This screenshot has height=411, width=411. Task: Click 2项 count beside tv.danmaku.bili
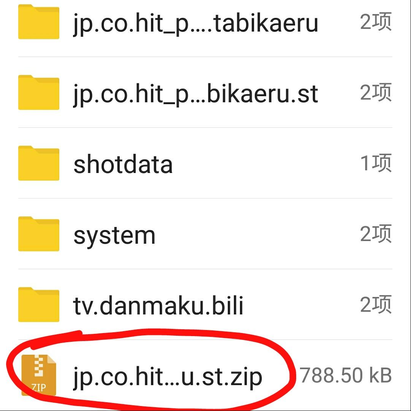tap(376, 305)
